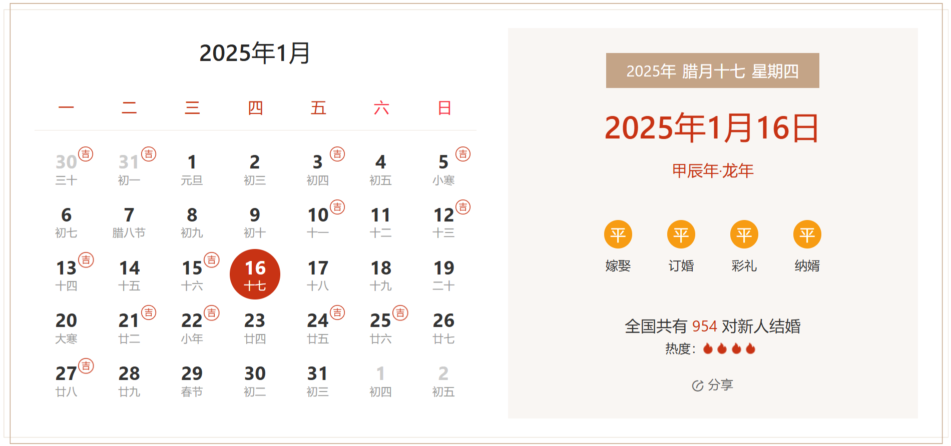The image size is (951, 446).
Task: Click the 彩礼 label
Action: point(744,266)
